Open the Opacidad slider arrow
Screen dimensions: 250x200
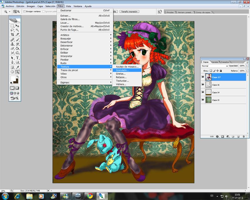coord(247,66)
